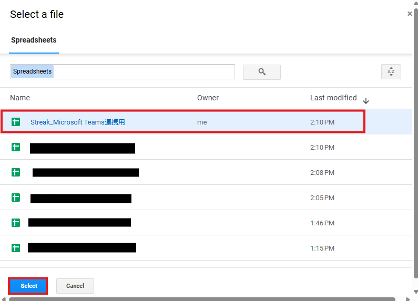Click the horizontal scrollbar thumb
Screen dimensions: 418x301
[202, 299]
